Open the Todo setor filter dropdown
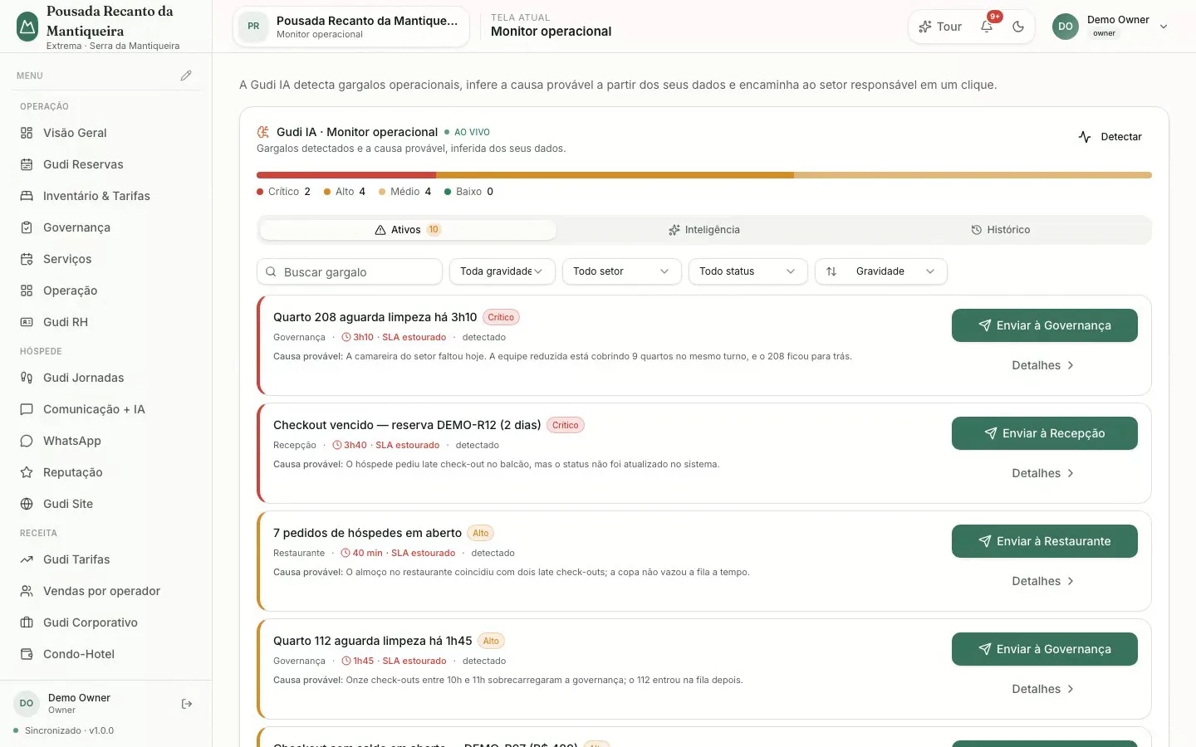The width and height of the screenshot is (1196, 747). tap(622, 271)
